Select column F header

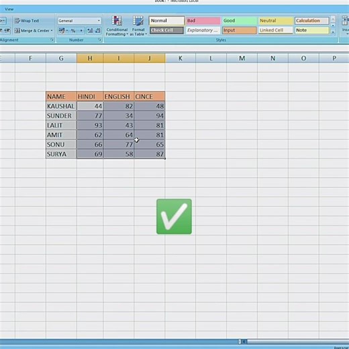(x=30, y=58)
